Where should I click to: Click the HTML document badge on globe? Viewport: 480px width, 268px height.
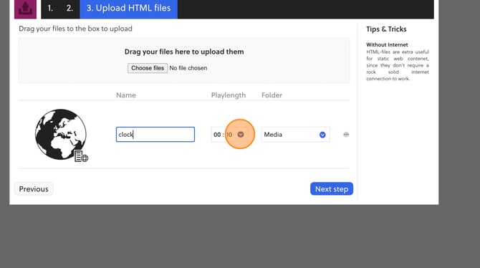coord(81,156)
